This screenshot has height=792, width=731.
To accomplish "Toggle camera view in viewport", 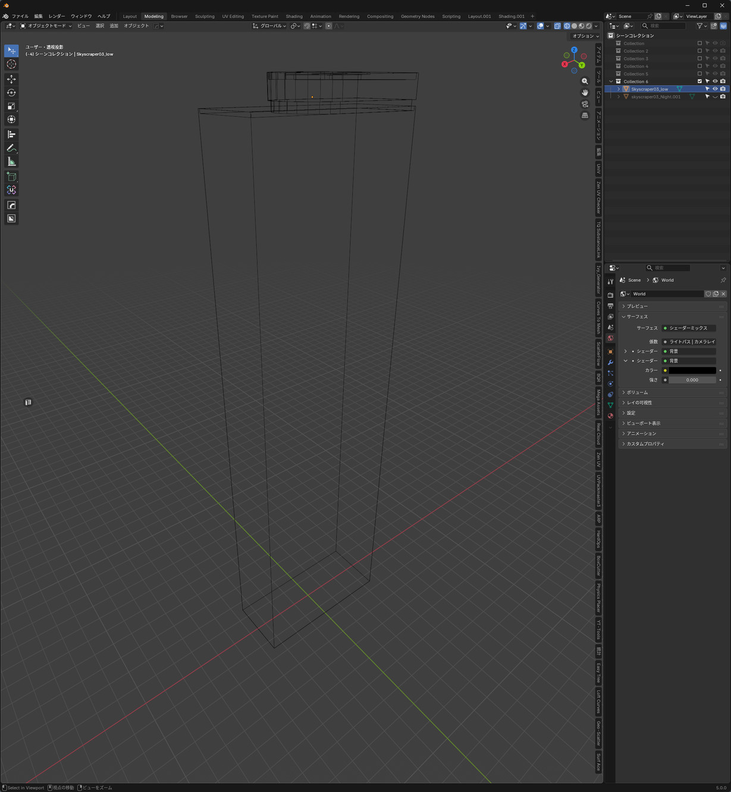I will (585, 104).
